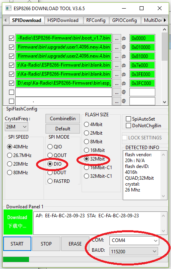The image size is (171, 269).
Task: Open the COM port dropdown
Action: click(134, 240)
